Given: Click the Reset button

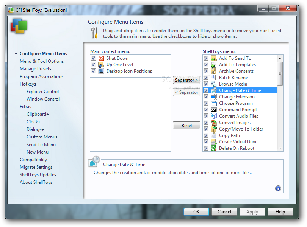Looking at the screenshot, I should coord(186,126).
